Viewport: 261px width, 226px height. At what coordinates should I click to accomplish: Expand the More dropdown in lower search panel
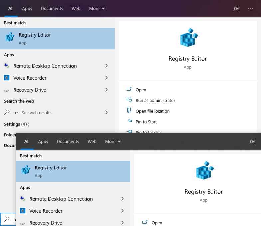click(113, 142)
